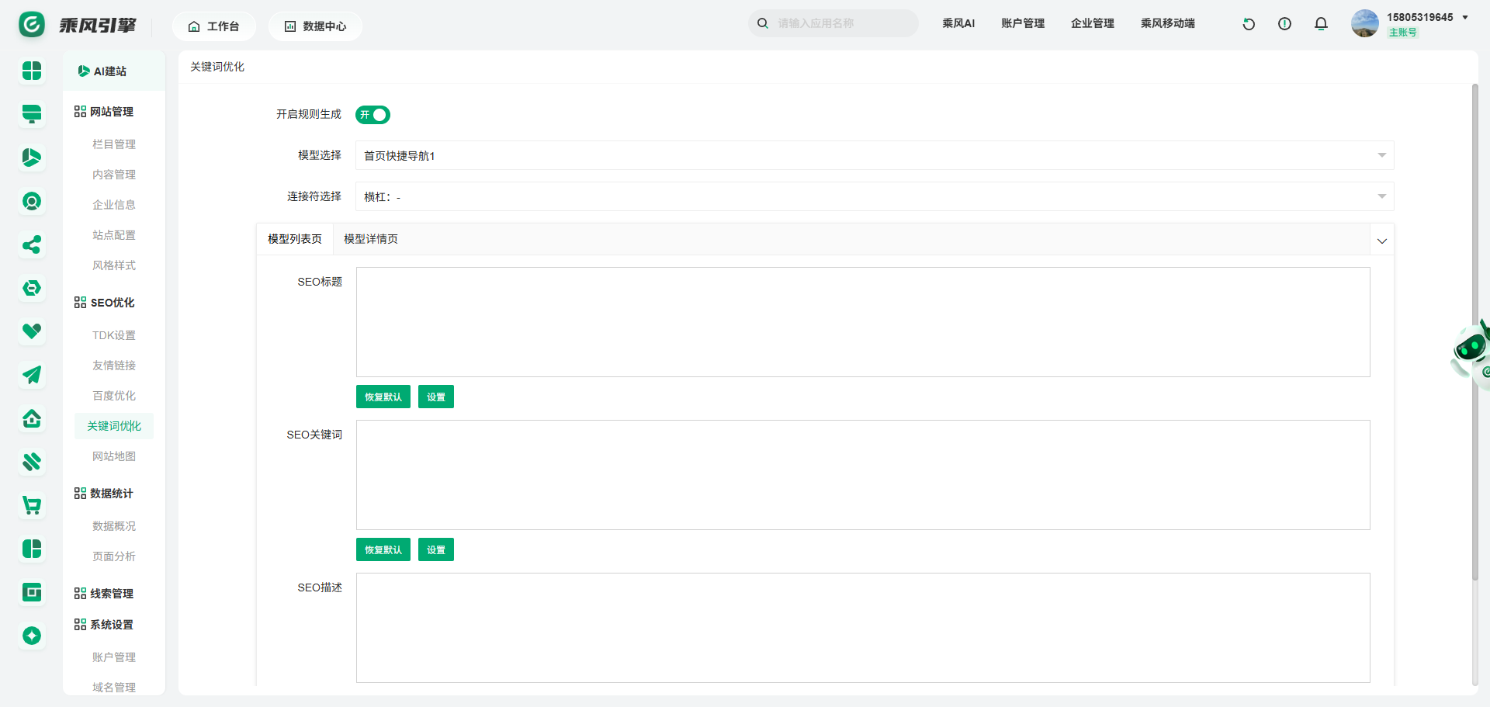Viewport: 1490px width, 707px height.
Task: Open the house icon in left sidebar
Action: pyautogui.click(x=32, y=419)
